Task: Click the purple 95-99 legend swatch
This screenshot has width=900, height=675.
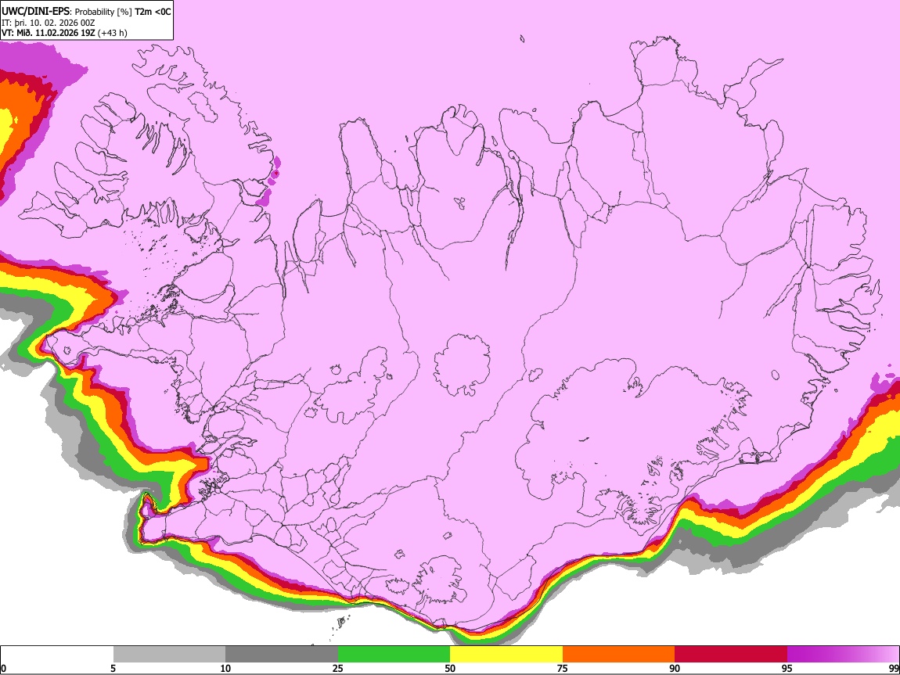Action: click(843, 655)
